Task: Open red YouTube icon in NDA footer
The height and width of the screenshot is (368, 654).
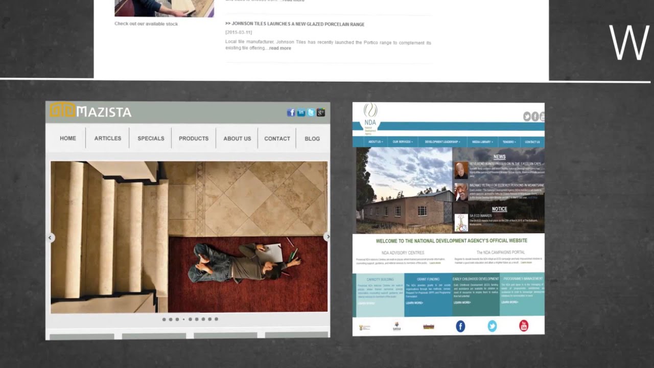Action: pos(524,326)
